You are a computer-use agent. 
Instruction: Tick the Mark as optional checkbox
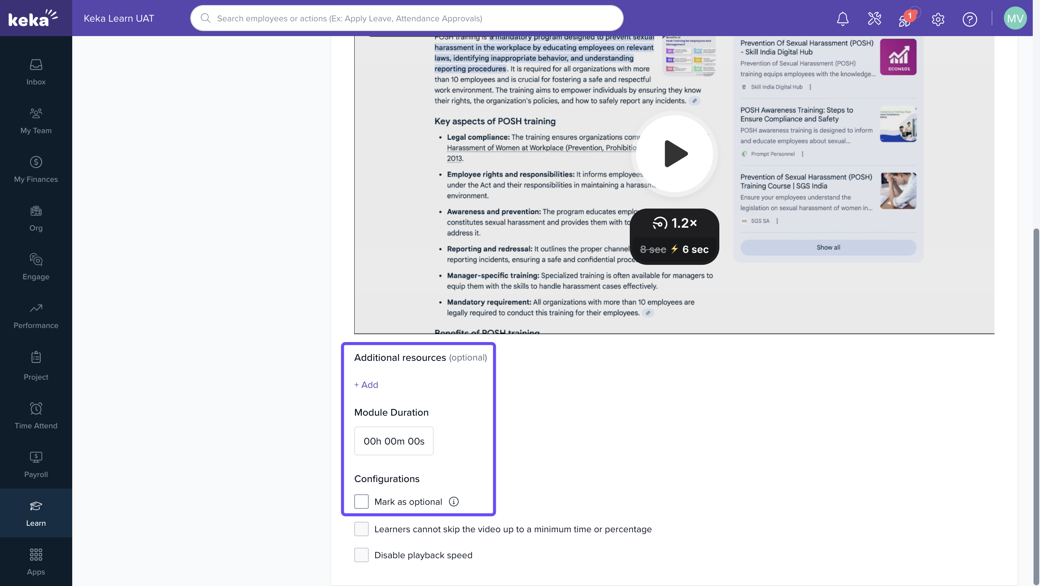(361, 501)
